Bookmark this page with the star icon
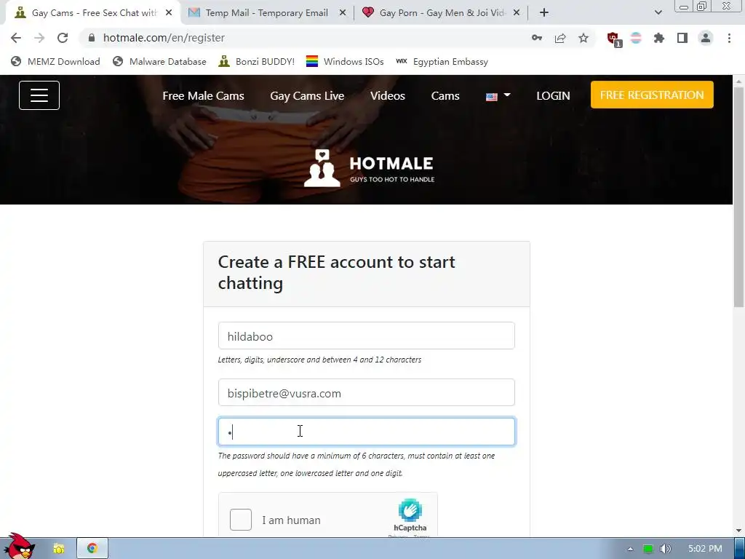 click(583, 38)
